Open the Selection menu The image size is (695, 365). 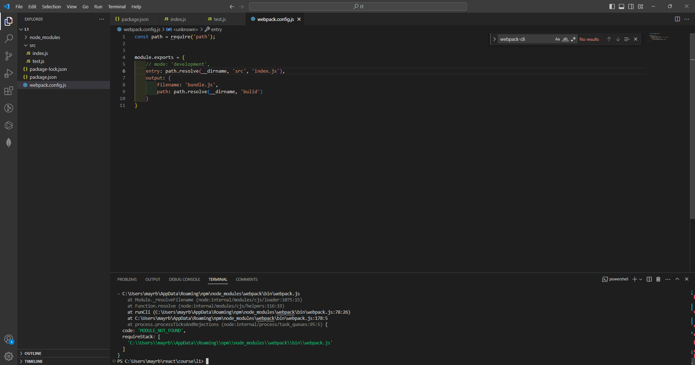pyautogui.click(x=51, y=7)
